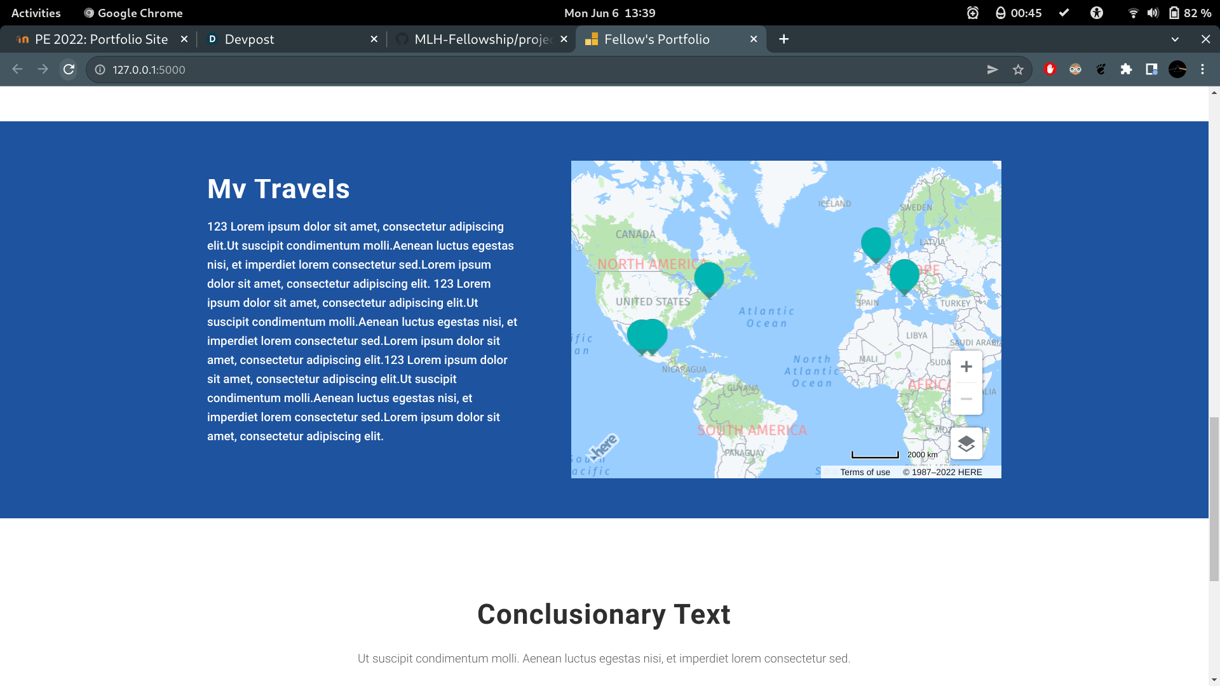The image size is (1220, 686).
Task: Open the map layers switcher control
Action: [x=966, y=443]
